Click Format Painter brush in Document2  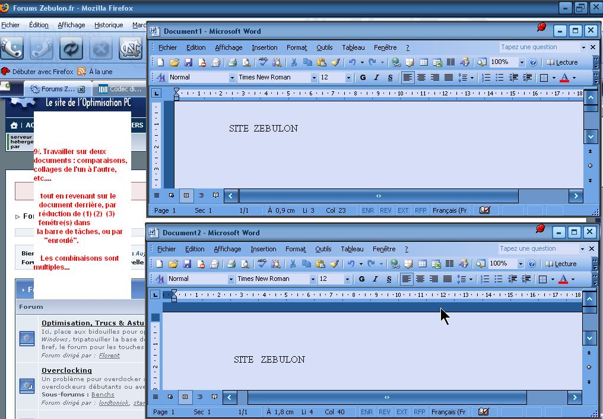(334, 264)
